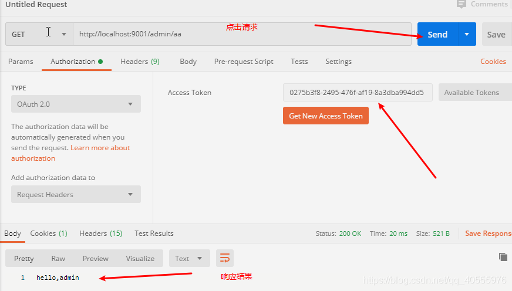Select the Pretty view mode
The image size is (512, 291).
(x=24, y=258)
